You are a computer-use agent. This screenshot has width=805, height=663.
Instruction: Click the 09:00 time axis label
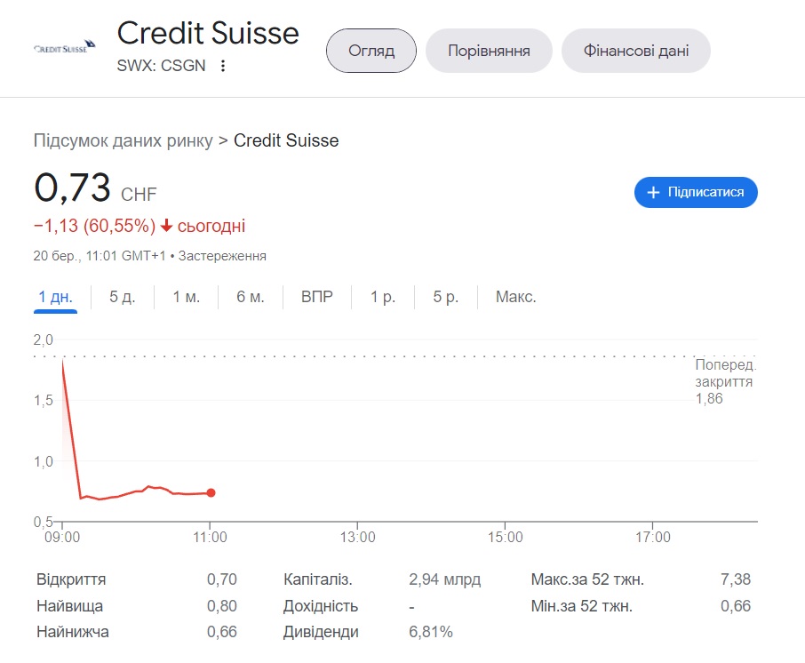point(62,537)
